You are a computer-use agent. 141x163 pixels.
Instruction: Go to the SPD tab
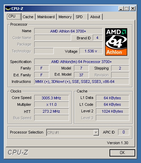pos(81,17)
